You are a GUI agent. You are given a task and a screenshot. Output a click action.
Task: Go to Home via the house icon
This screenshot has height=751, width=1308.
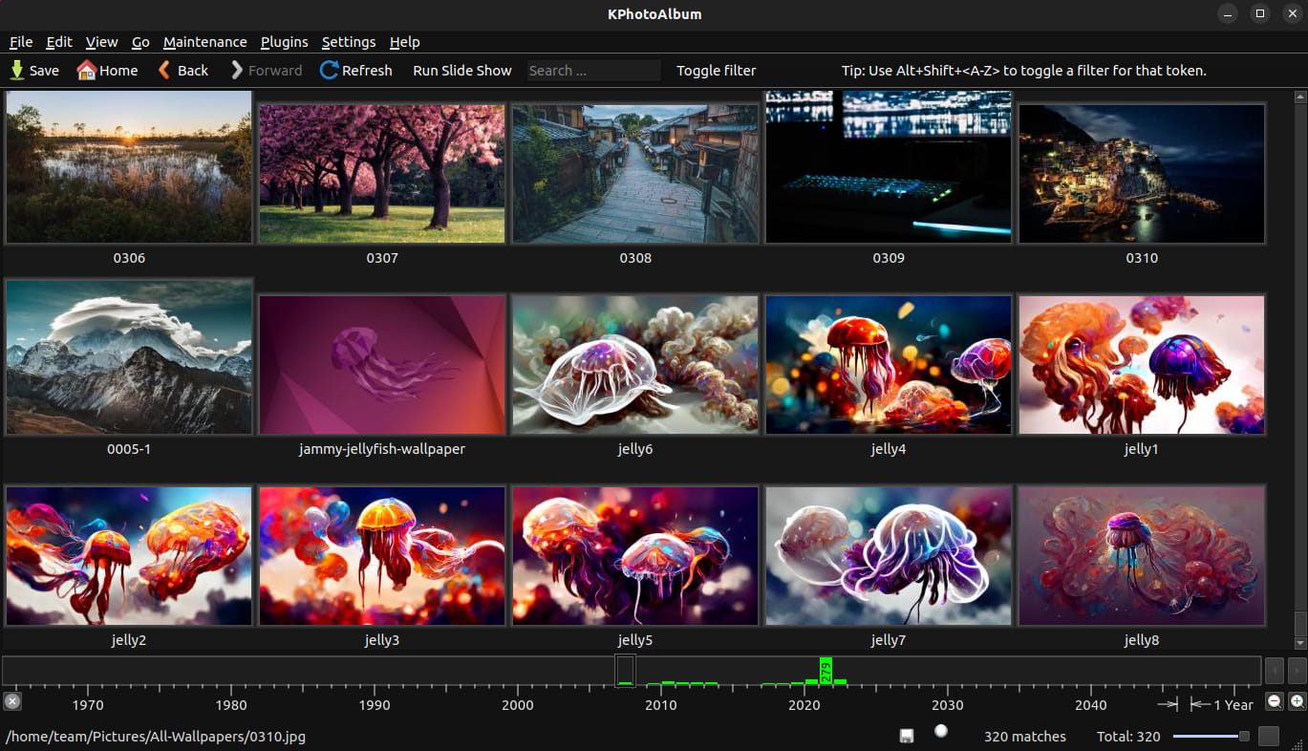tap(107, 70)
